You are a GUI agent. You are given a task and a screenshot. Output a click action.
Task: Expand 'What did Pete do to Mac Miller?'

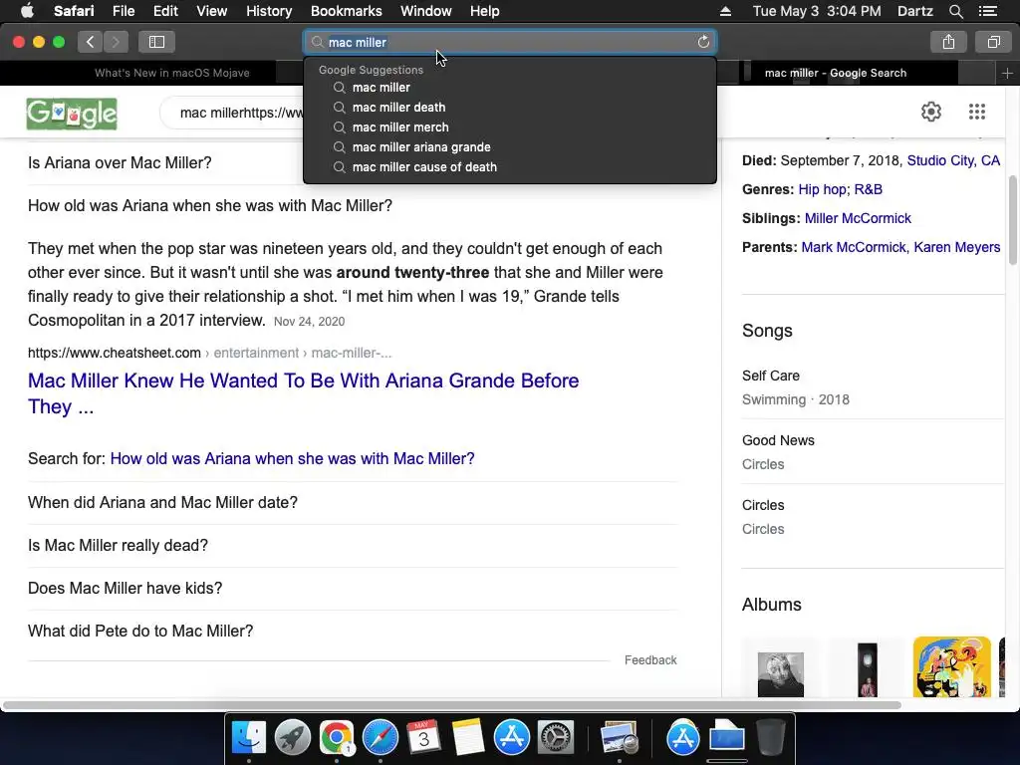(x=353, y=632)
